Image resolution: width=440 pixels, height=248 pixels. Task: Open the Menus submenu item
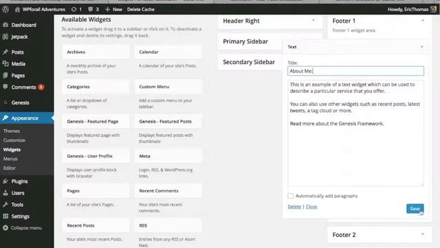coord(10,159)
